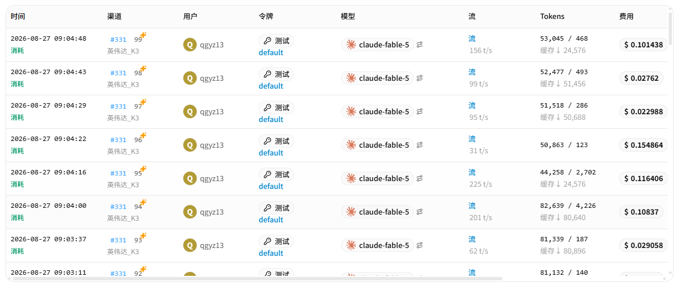The image size is (677, 287).
Task: Click the cost badge $ 0.101438
Action: click(644, 45)
